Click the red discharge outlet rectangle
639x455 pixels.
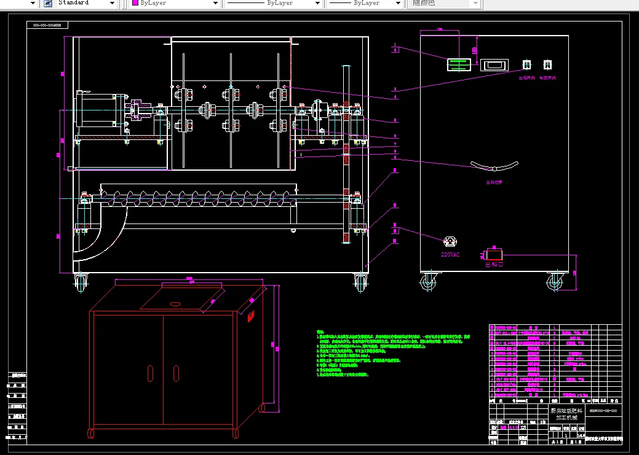pos(494,254)
